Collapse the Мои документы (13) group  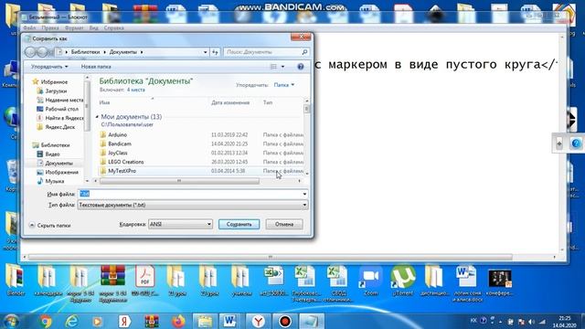(x=97, y=117)
